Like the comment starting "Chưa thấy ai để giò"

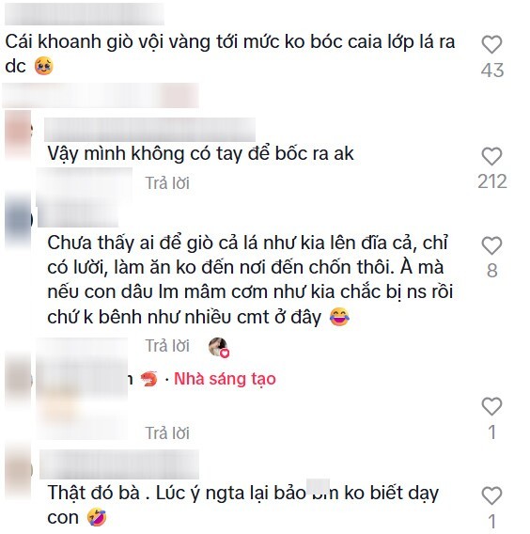pyautogui.click(x=491, y=245)
